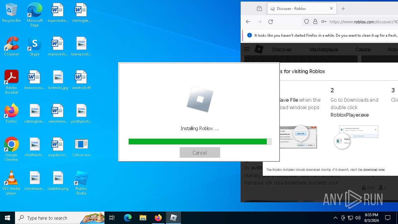Viewport: 398px width, 224px height.
Task: Click the Roblox logo in site header
Action: 259,49
